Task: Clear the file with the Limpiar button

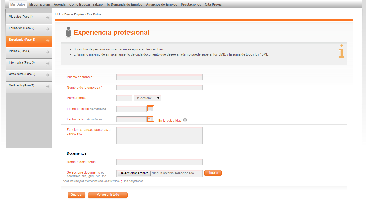Action: [x=213, y=173]
